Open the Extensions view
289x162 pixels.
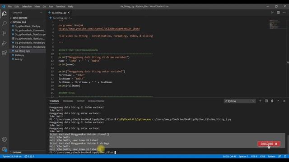click(4, 53)
